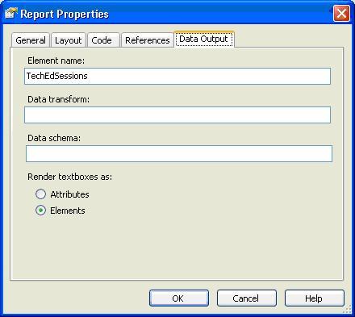Select the Code tab

(103, 40)
